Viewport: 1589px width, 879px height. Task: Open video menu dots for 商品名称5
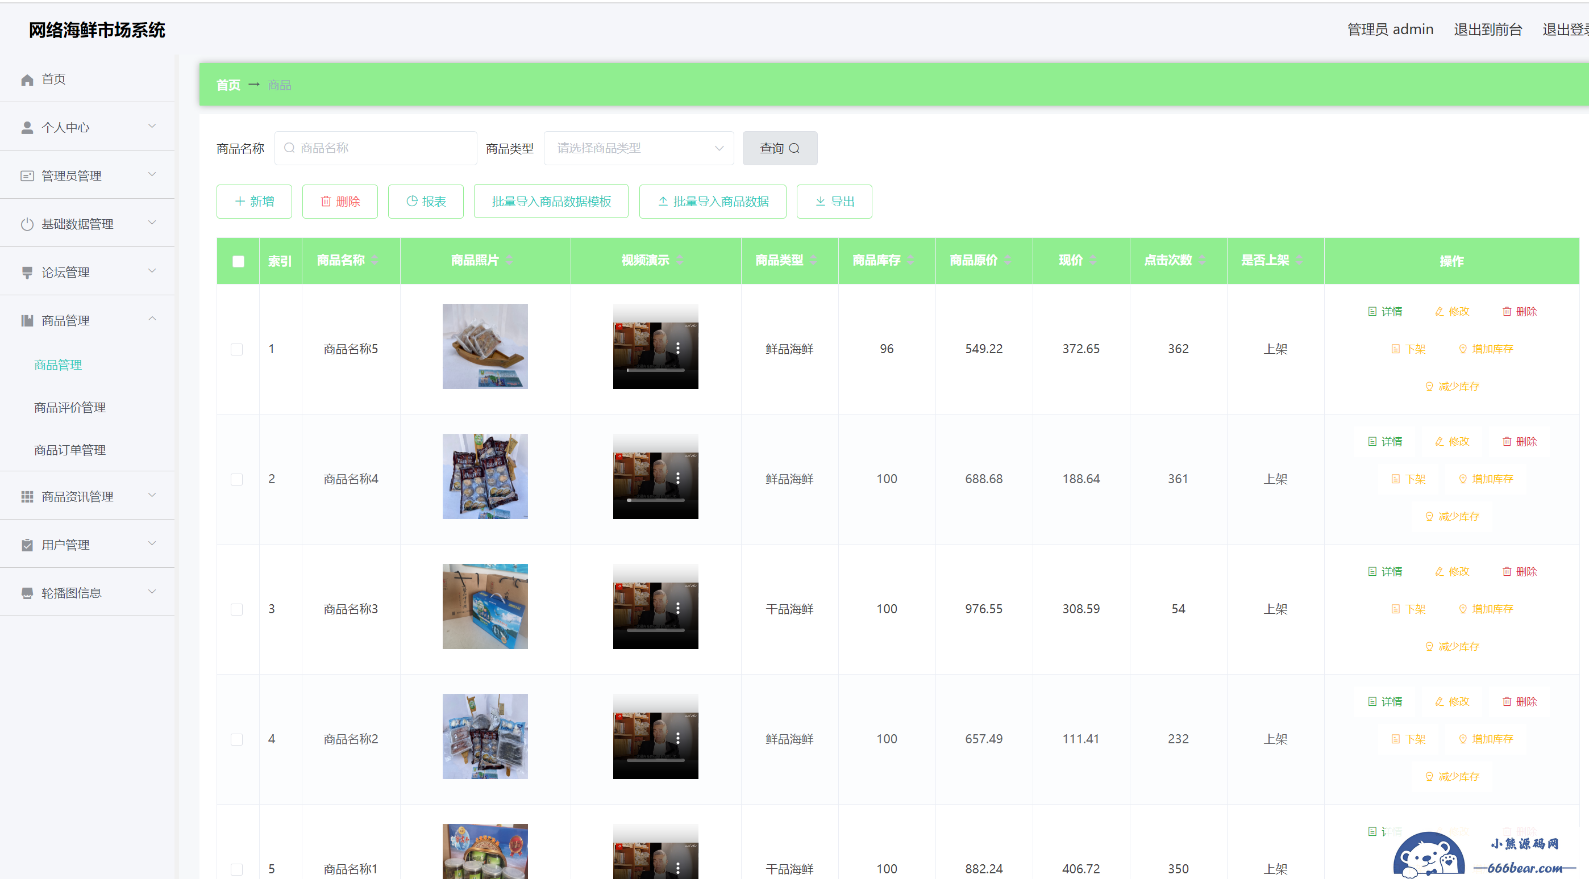point(678,348)
